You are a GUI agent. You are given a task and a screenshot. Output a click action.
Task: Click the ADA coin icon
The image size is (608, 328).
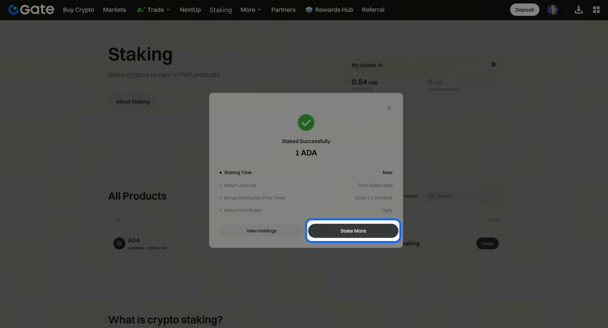click(119, 244)
